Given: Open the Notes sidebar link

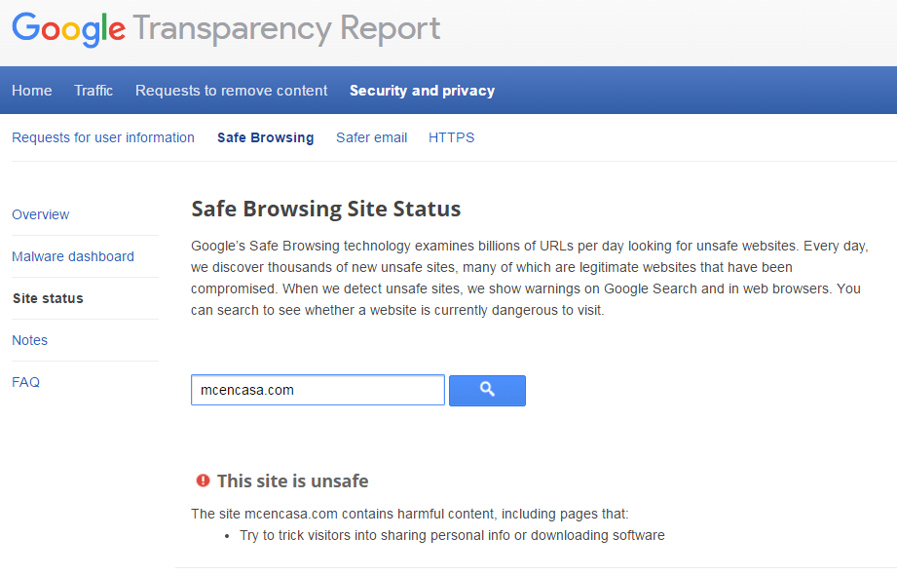Looking at the screenshot, I should pos(29,340).
